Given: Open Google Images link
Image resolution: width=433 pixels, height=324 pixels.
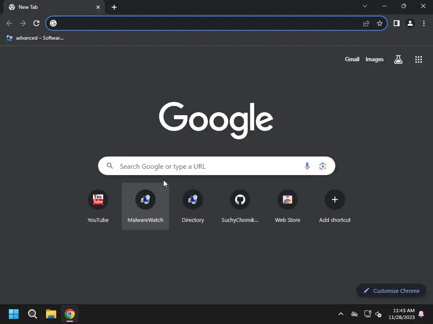Looking at the screenshot, I should (375, 59).
